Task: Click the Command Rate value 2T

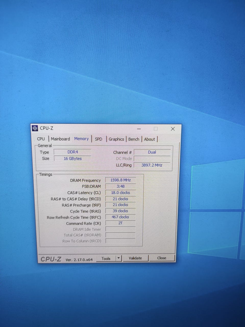Action: click(x=120, y=223)
